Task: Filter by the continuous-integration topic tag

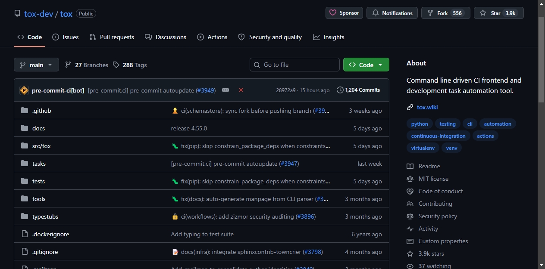Action: pos(438,136)
